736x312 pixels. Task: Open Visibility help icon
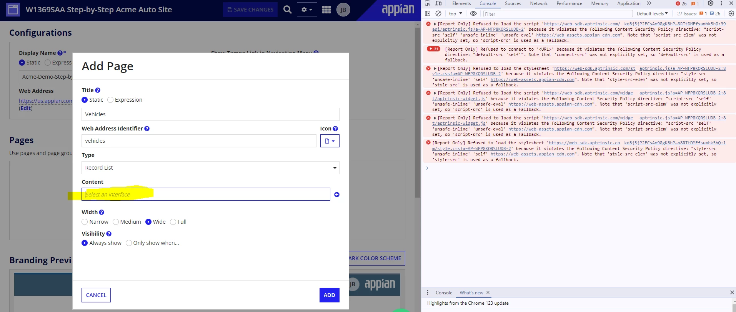tap(109, 234)
